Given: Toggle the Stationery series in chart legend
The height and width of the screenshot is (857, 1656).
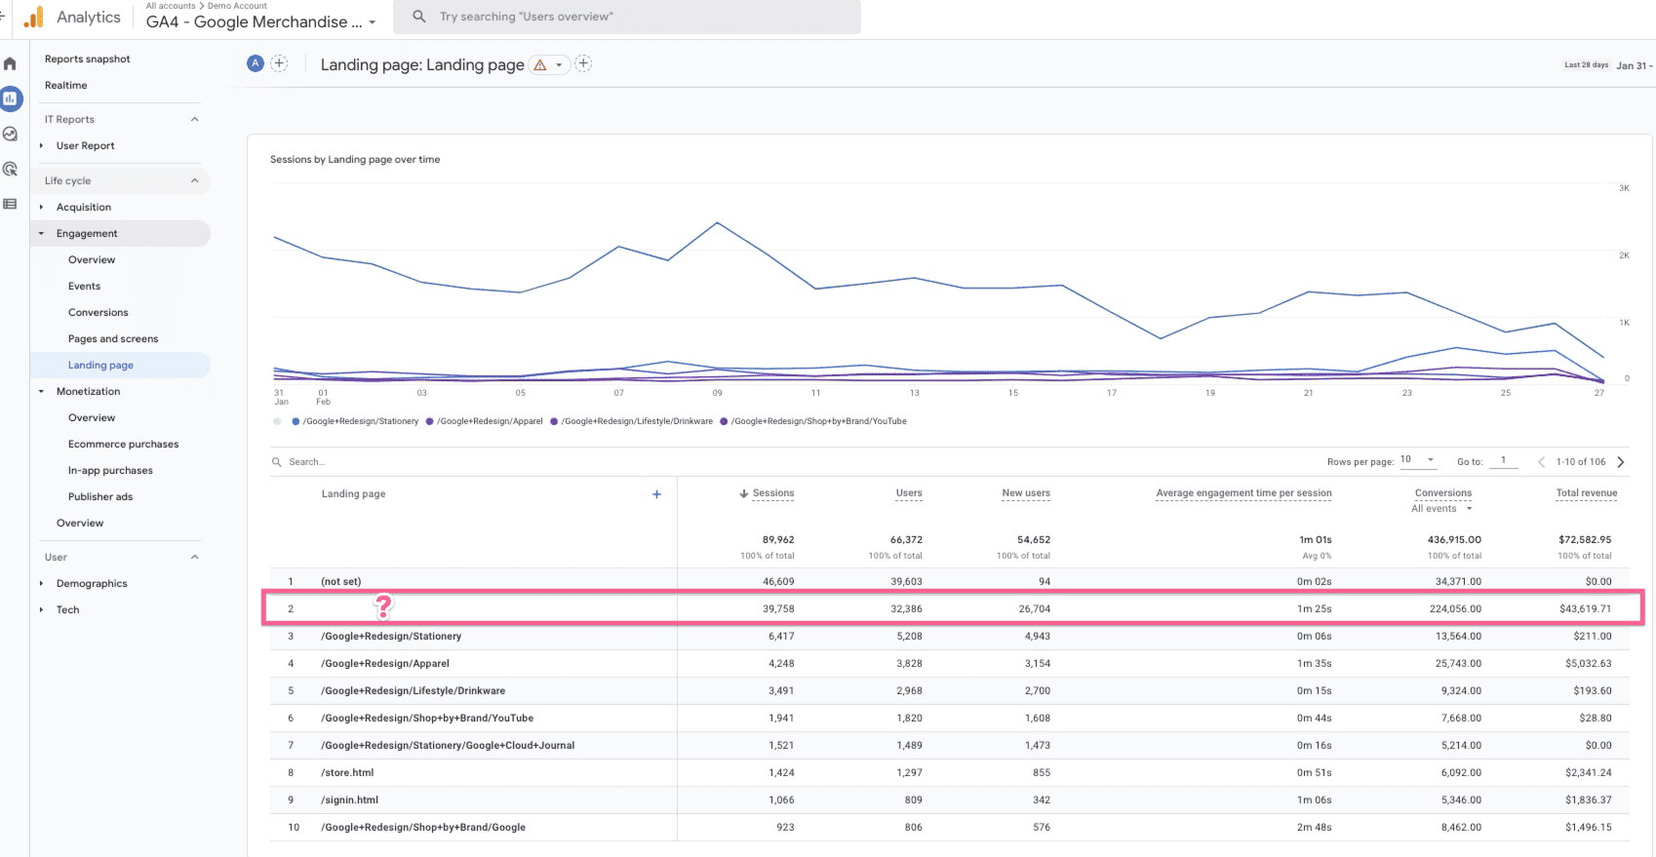Looking at the screenshot, I should [355, 421].
